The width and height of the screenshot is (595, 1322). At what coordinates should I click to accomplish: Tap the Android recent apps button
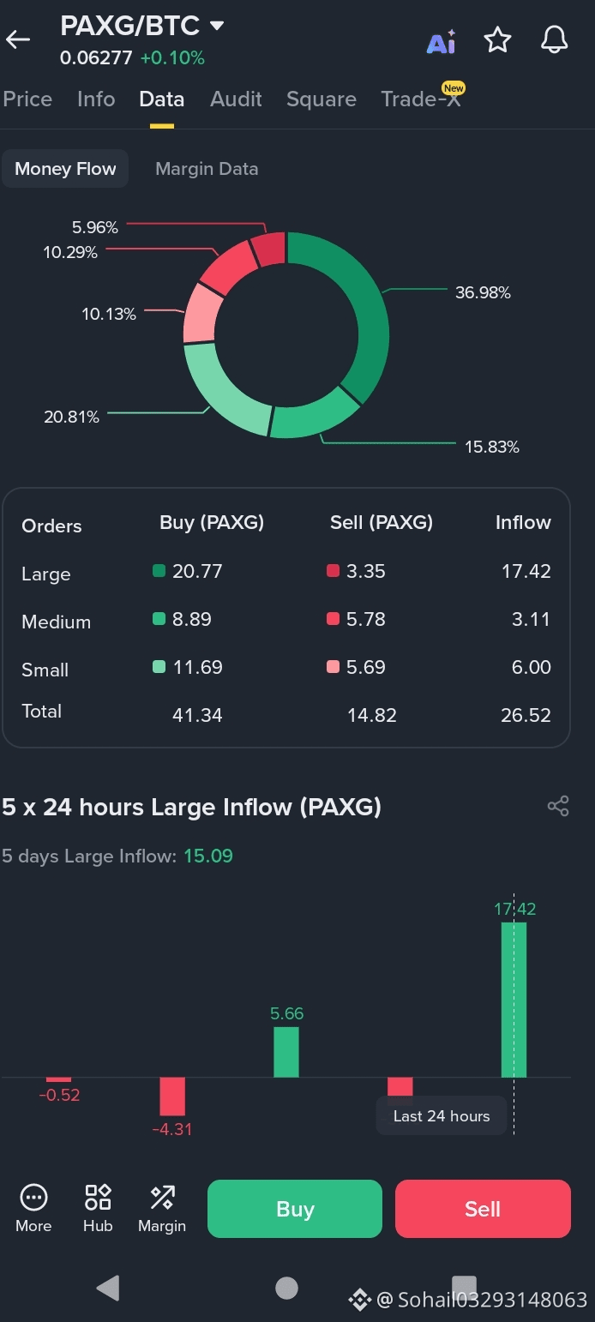pos(464,1288)
